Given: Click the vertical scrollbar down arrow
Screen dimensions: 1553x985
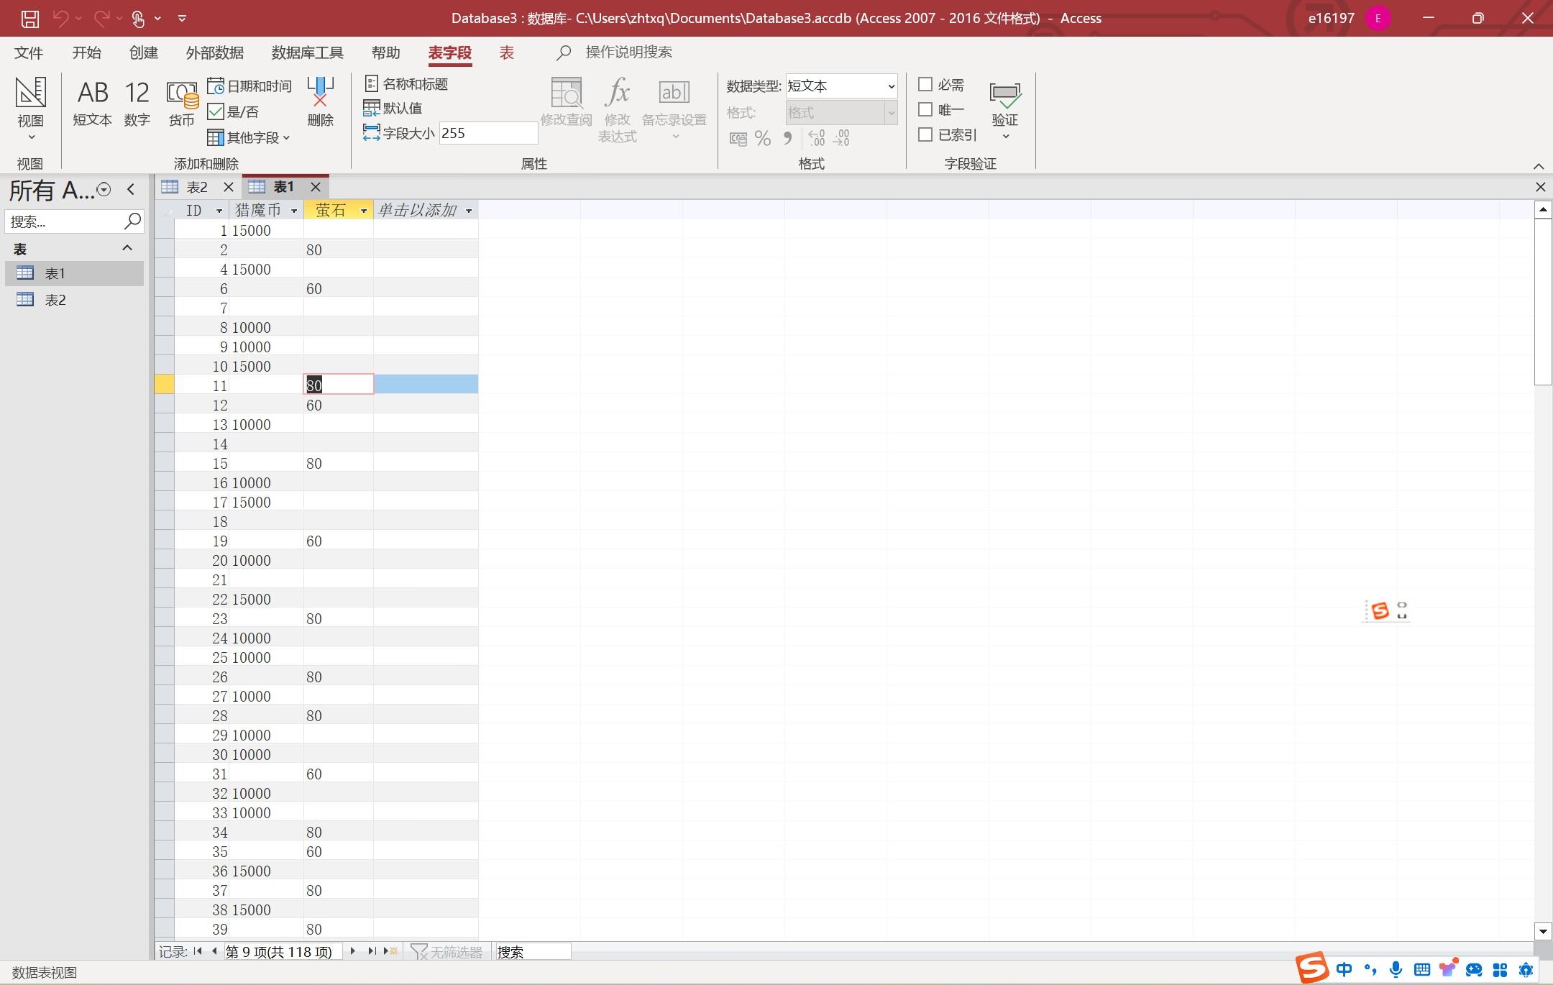Looking at the screenshot, I should [1543, 931].
